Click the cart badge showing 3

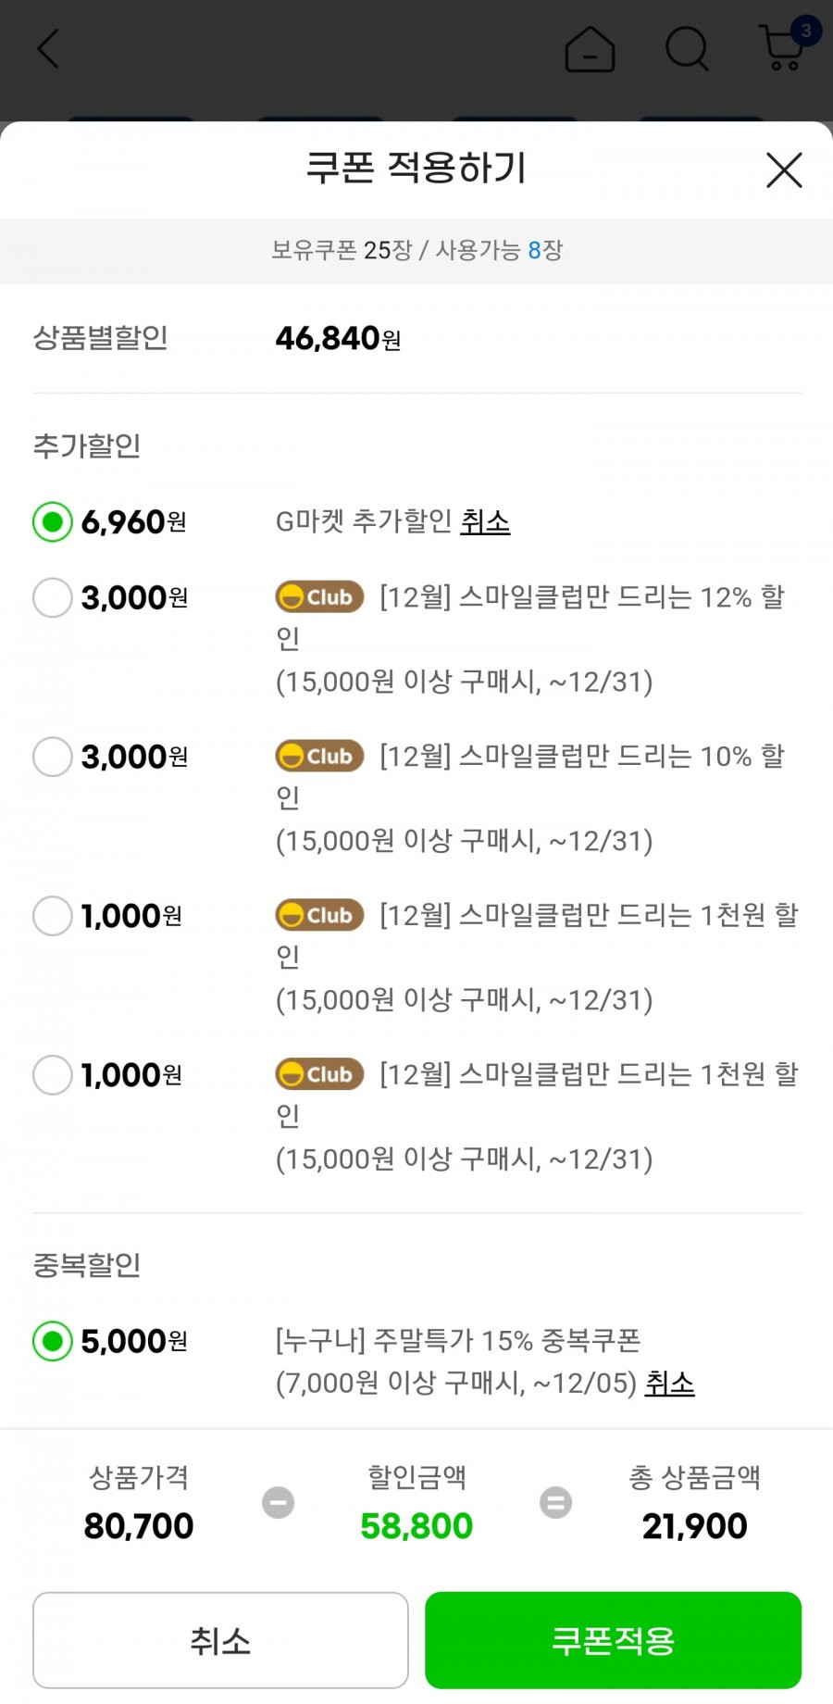click(x=805, y=31)
